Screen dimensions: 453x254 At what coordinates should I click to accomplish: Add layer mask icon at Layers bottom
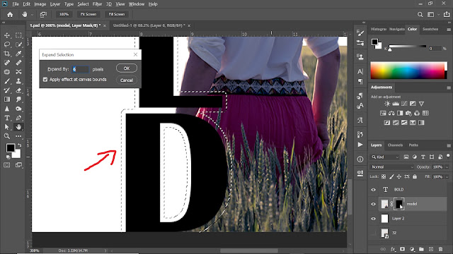(x=402, y=249)
